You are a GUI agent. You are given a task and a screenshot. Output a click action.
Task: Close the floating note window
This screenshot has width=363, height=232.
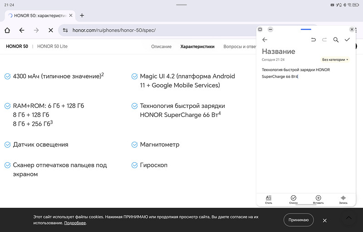352,29
